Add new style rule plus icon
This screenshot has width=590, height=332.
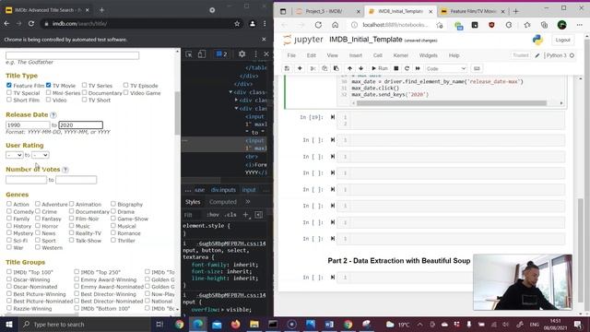tap(246, 215)
